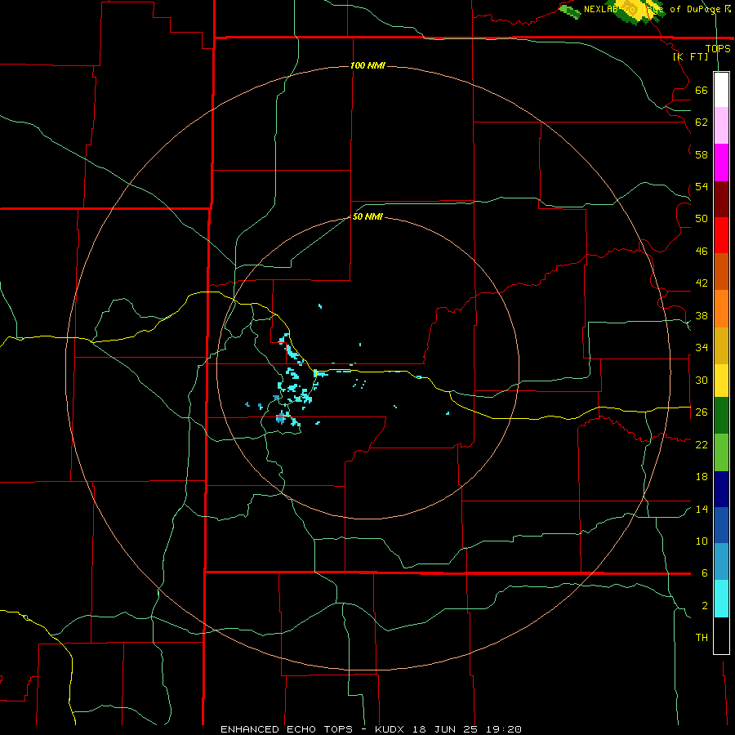Click the "62" legend value

point(702,122)
